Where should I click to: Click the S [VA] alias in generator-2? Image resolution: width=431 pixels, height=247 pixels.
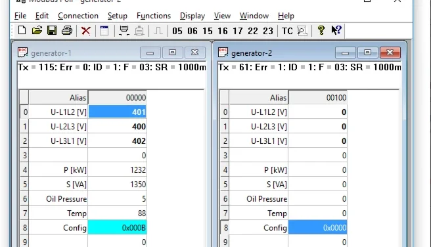point(259,185)
